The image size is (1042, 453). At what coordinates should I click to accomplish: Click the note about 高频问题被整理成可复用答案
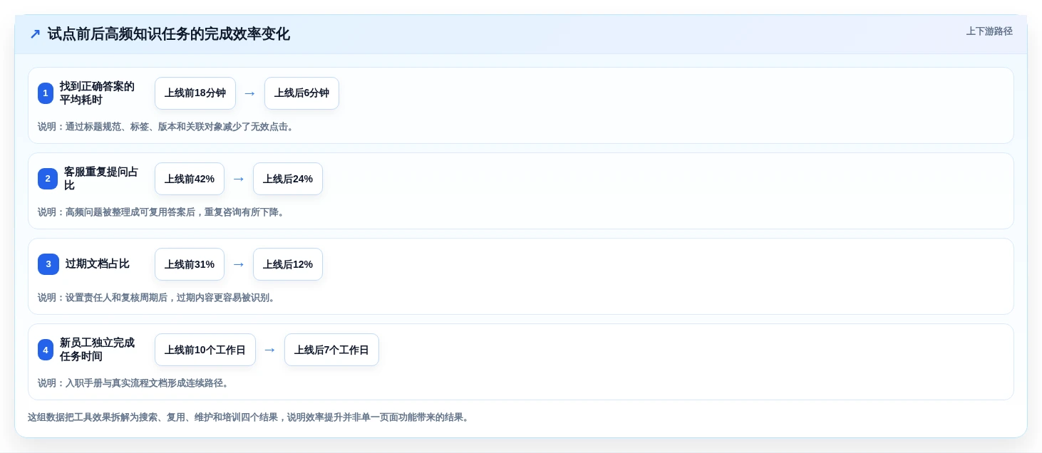click(x=163, y=212)
